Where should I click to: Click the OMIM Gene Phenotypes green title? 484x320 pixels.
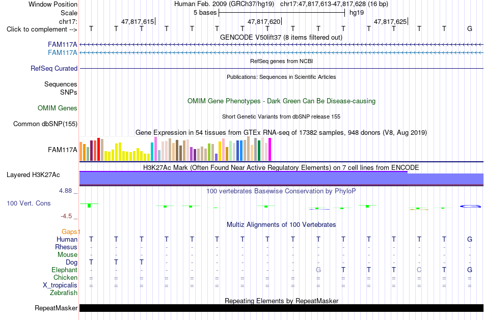(x=281, y=101)
